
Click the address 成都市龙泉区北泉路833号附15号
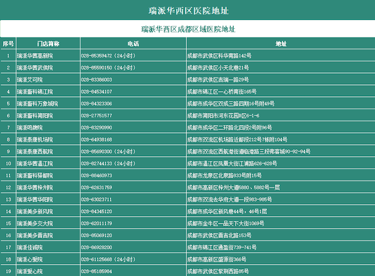(x=224, y=175)
